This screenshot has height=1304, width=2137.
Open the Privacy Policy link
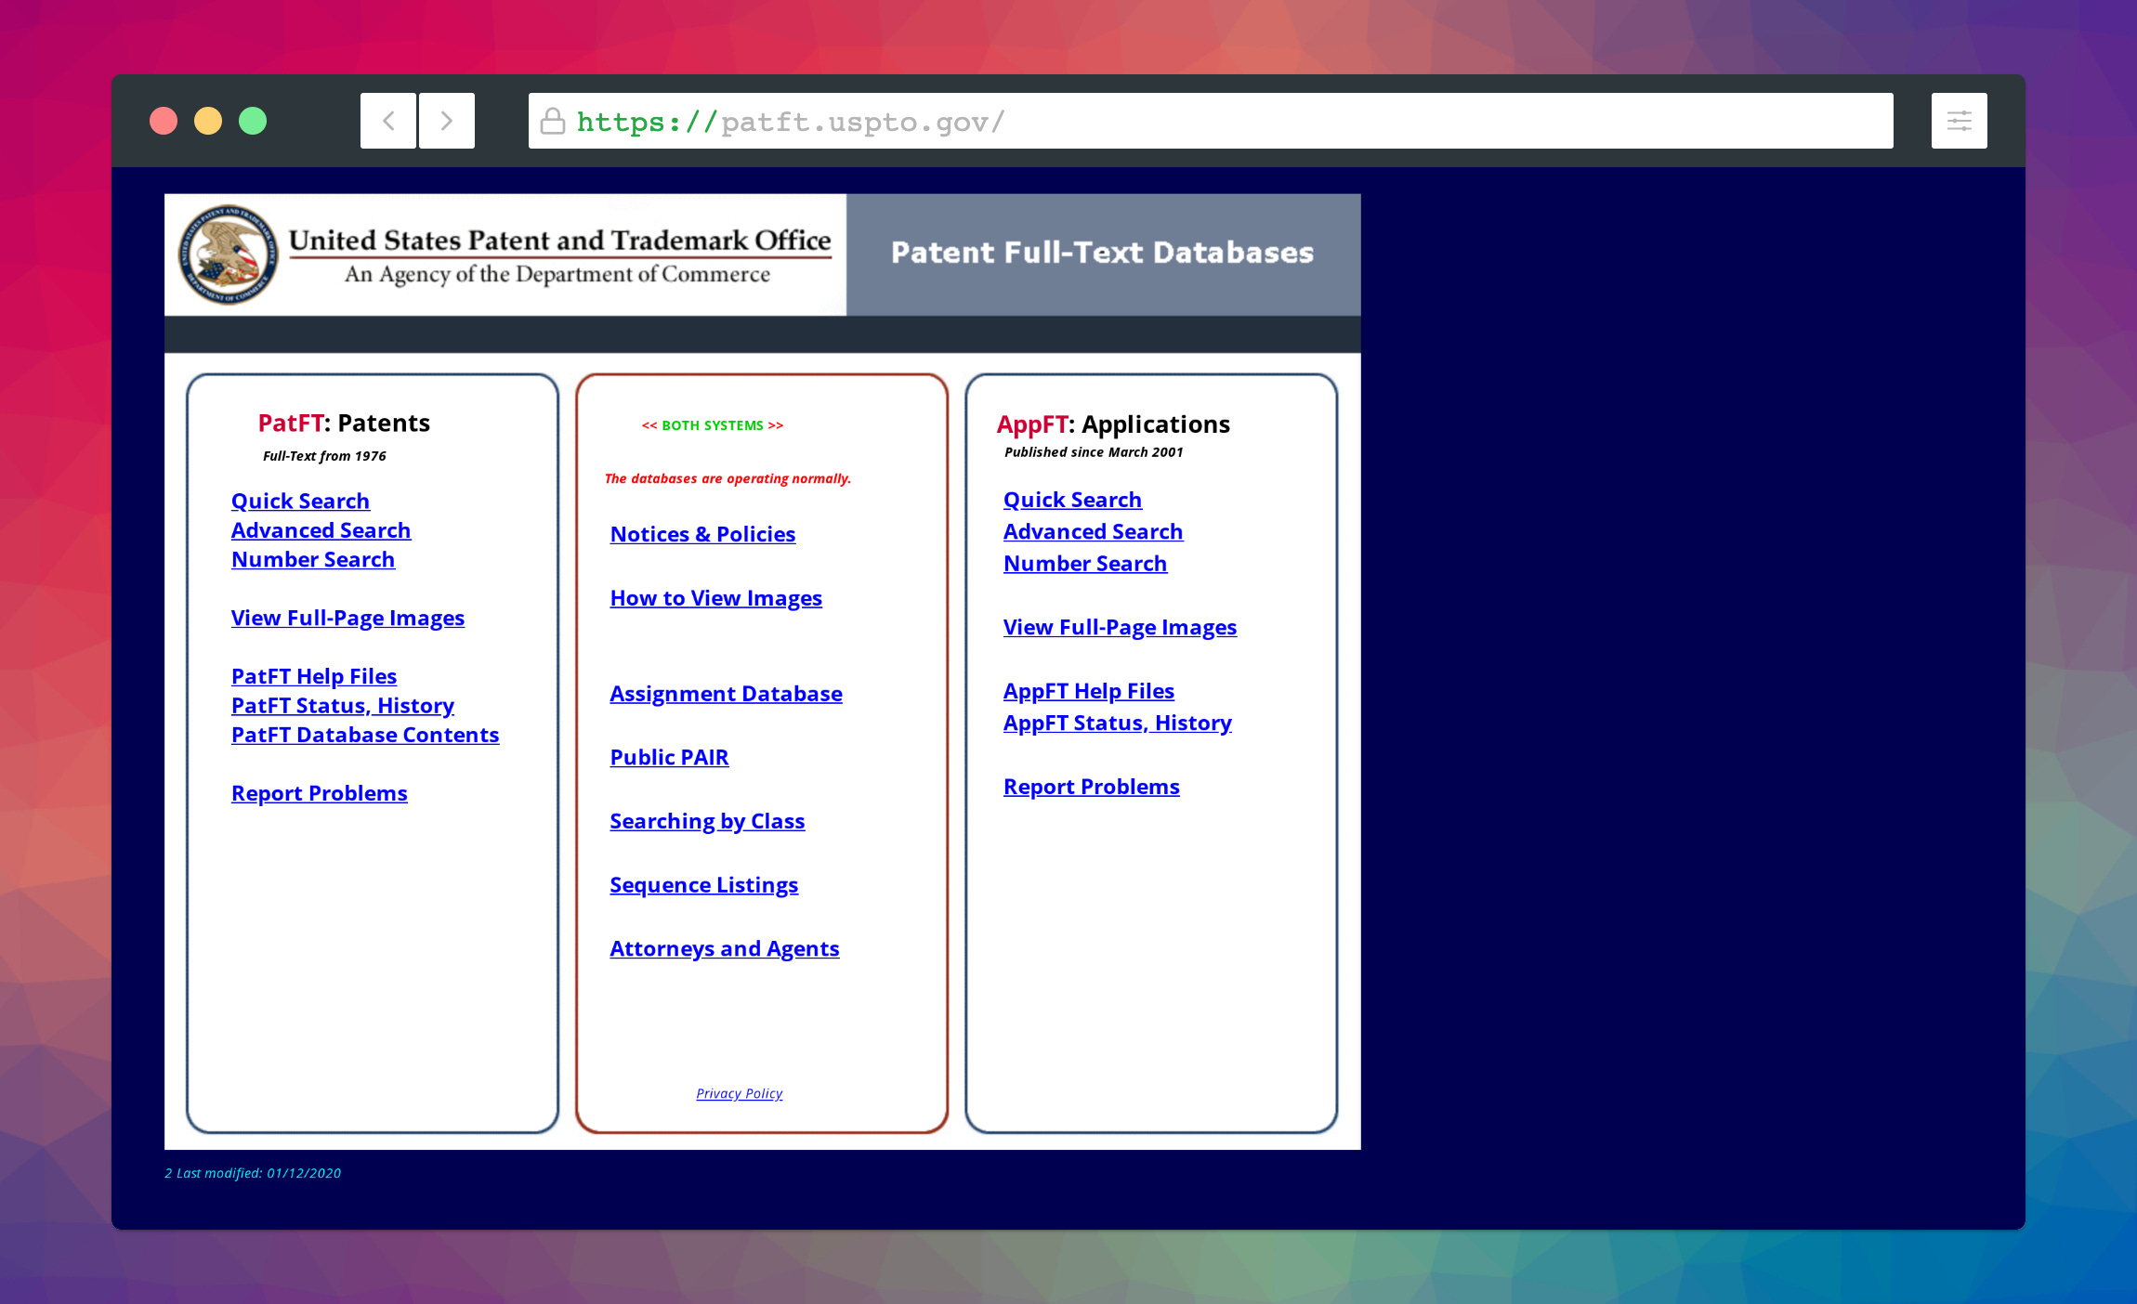coord(740,1094)
